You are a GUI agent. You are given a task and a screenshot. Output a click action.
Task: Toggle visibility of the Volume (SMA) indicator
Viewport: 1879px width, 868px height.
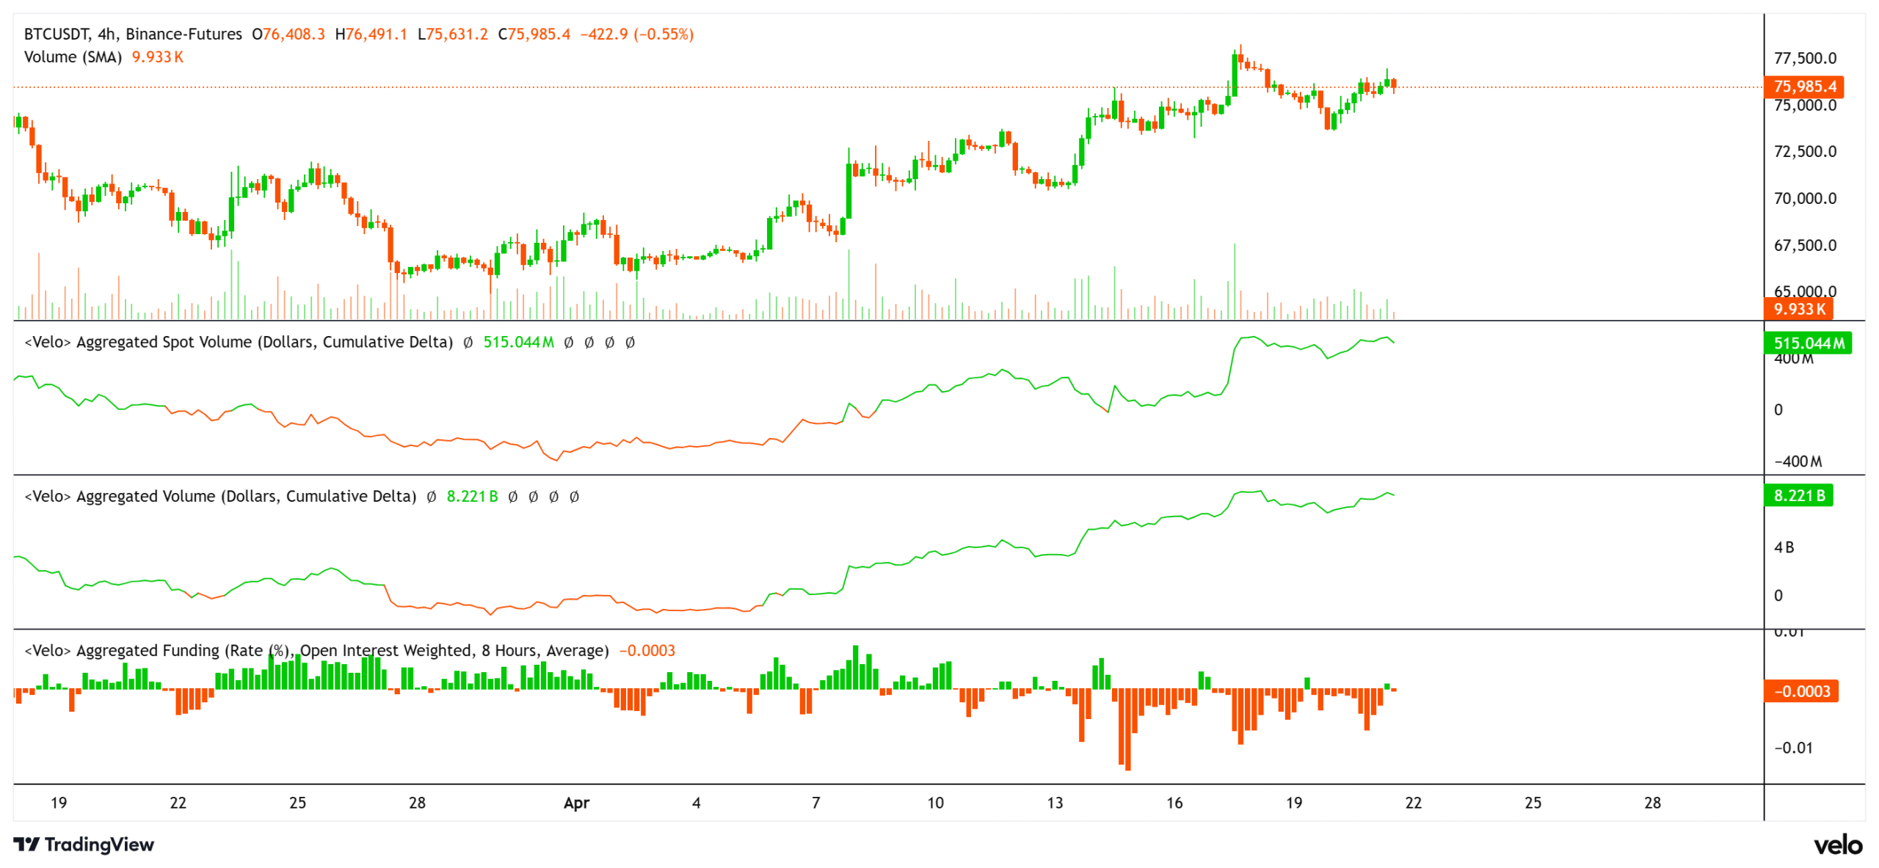tap(73, 56)
